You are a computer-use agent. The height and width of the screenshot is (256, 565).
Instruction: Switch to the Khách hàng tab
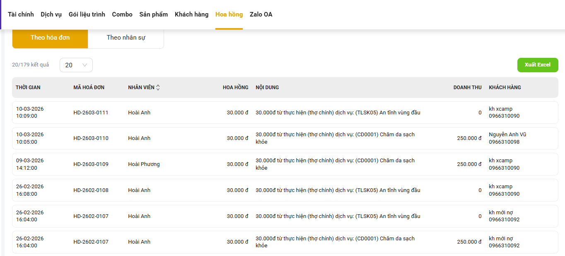click(x=191, y=14)
